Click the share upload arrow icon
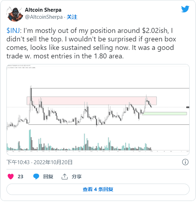 [x=65, y=177]
